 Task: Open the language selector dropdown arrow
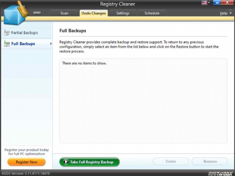coord(209,3)
